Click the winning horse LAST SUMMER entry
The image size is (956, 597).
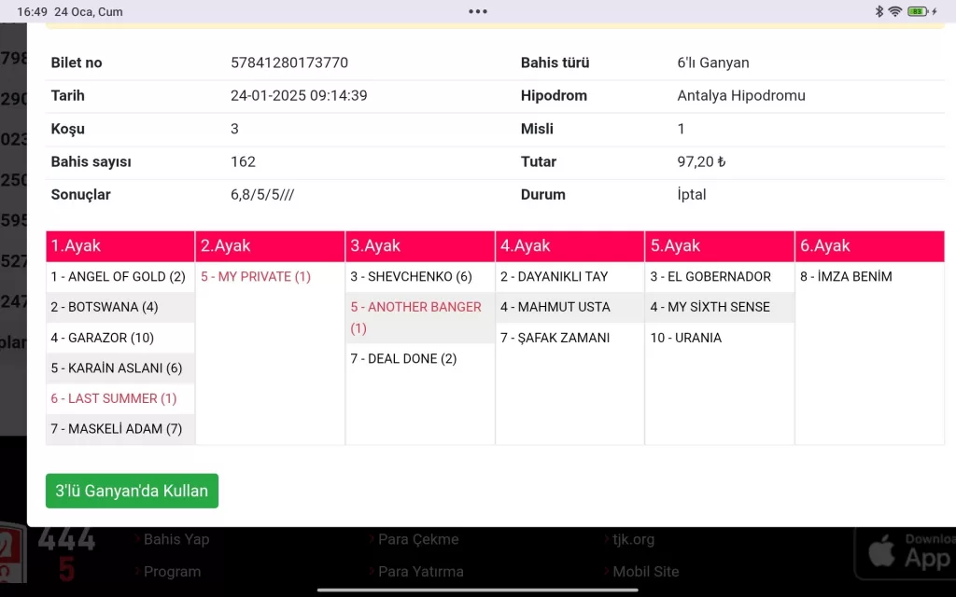pos(113,398)
